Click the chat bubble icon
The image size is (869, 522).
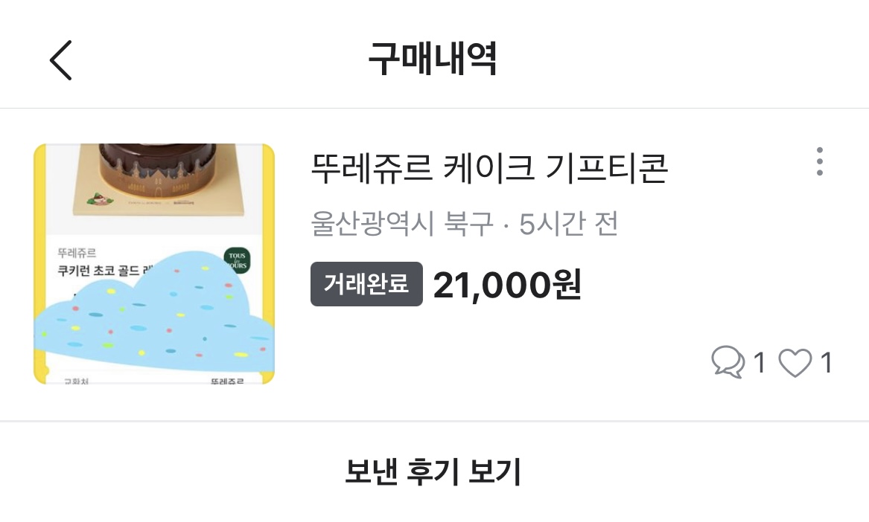[x=728, y=363]
